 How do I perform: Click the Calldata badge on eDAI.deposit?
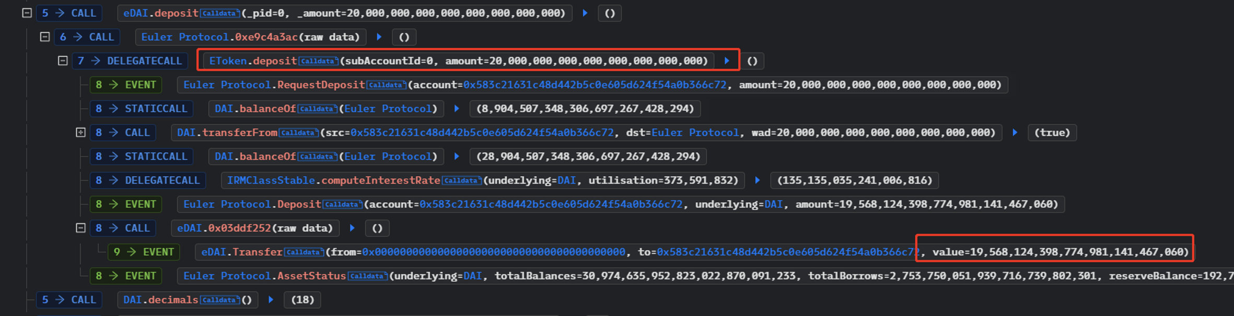coord(219,14)
